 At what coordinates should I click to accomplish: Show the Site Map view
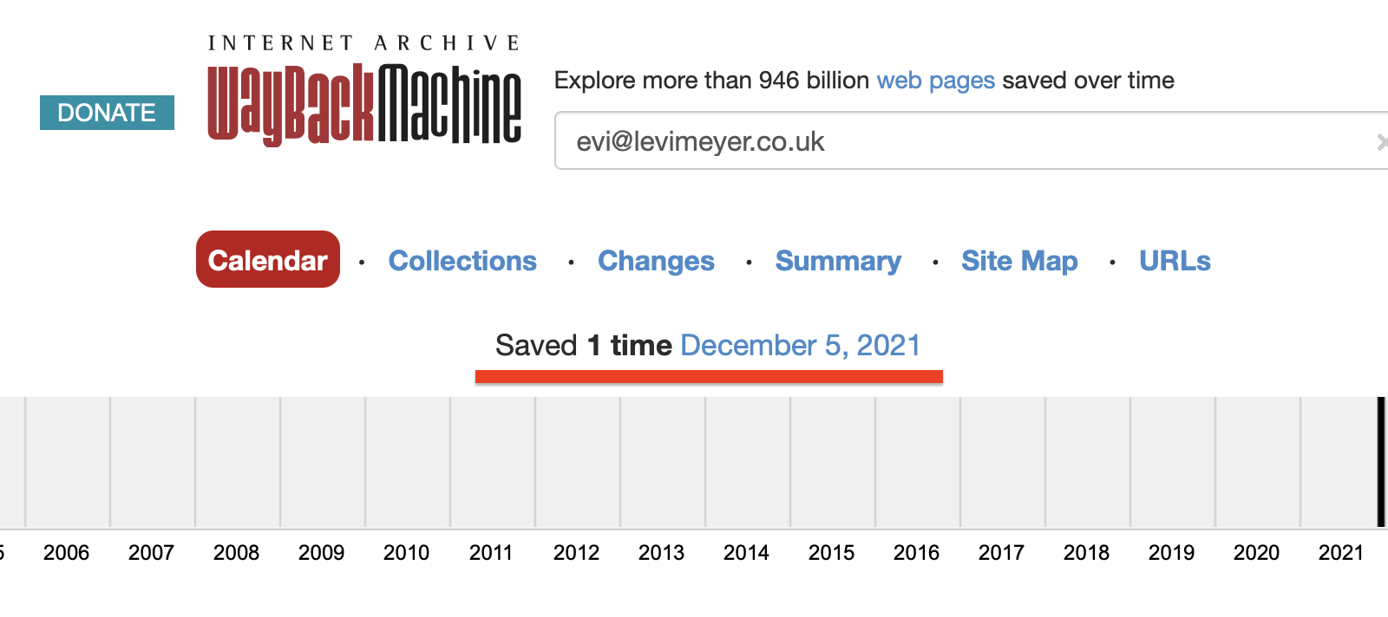point(1019,261)
